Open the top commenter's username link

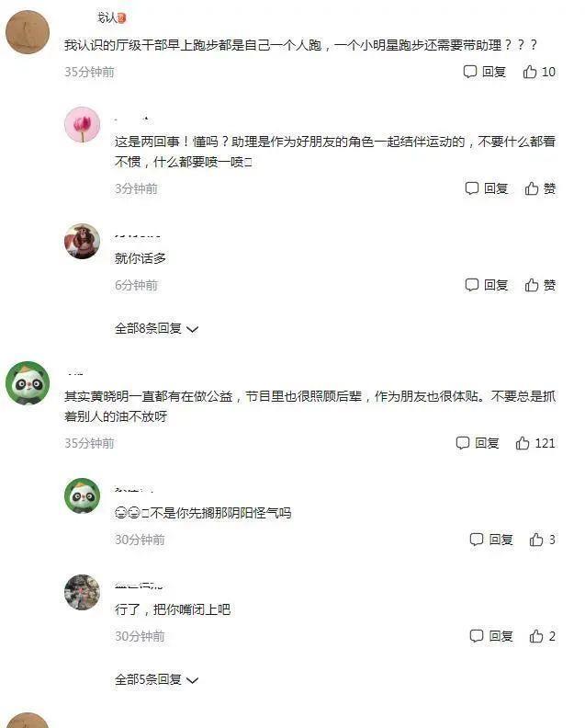pyautogui.click(x=111, y=17)
